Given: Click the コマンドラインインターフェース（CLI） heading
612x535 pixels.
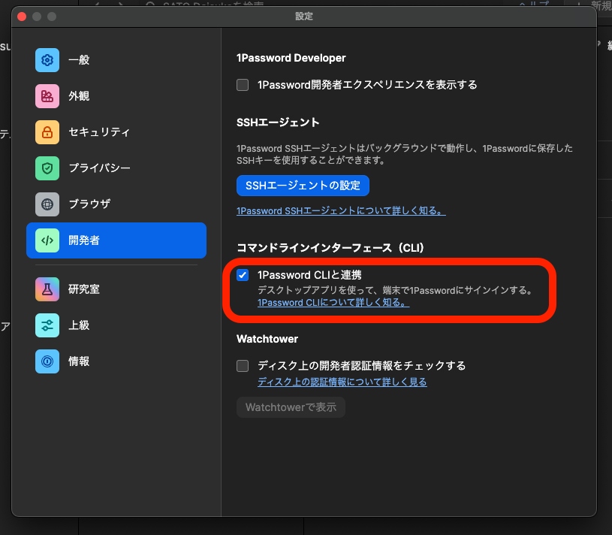Looking at the screenshot, I should (330, 248).
